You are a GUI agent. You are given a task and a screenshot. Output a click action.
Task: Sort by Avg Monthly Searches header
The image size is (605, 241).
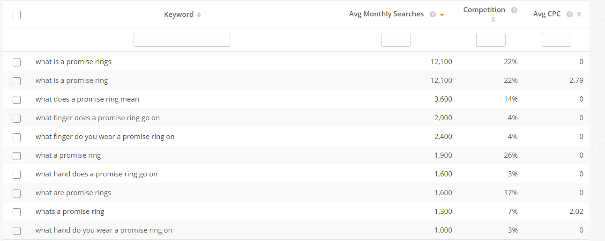pos(386,15)
